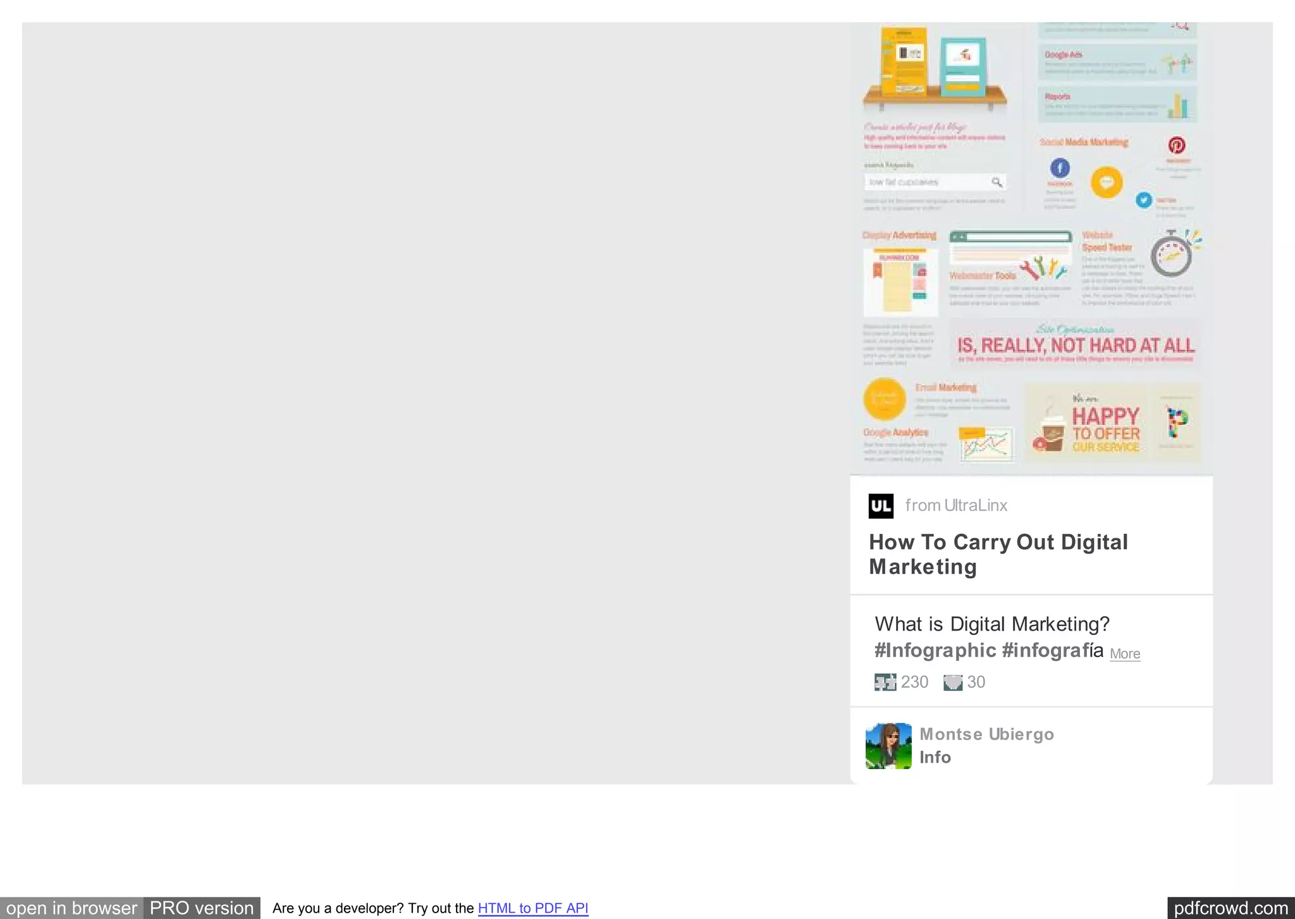Click the UltraLinx UL logo icon
This screenshot has width=1295, height=919.
pos(881,506)
